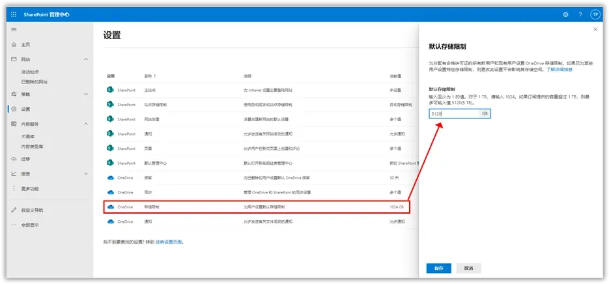609x284 pixels.
Task: Click the SharePoint icon in 页面 row
Action: tap(110, 149)
